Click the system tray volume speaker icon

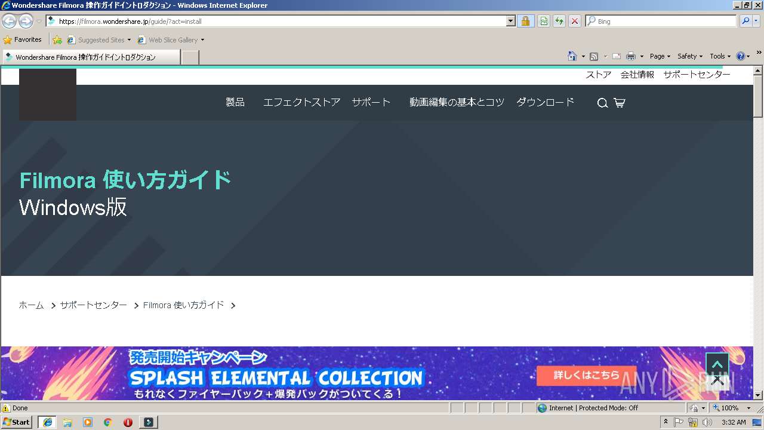pyautogui.click(x=708, y=422)
